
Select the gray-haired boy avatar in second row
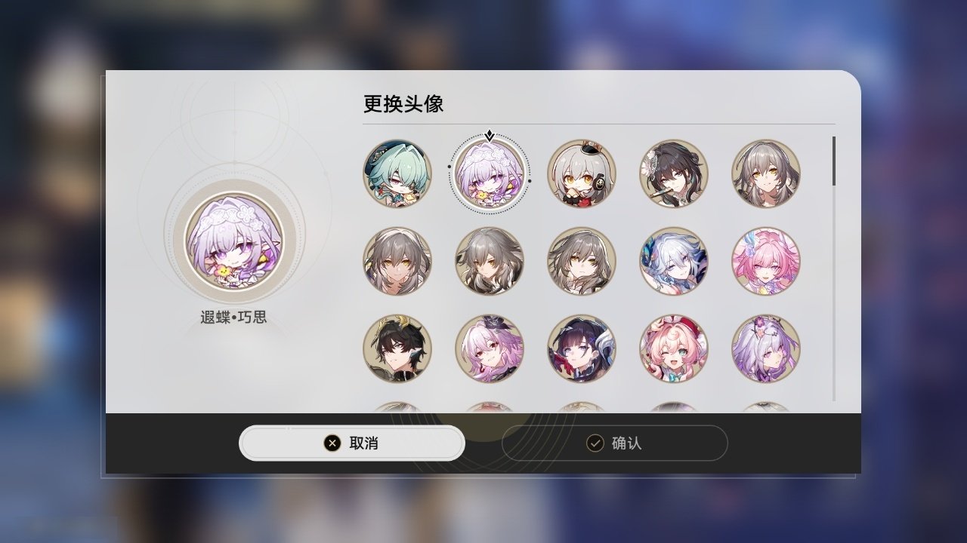[x=490, y=262]
